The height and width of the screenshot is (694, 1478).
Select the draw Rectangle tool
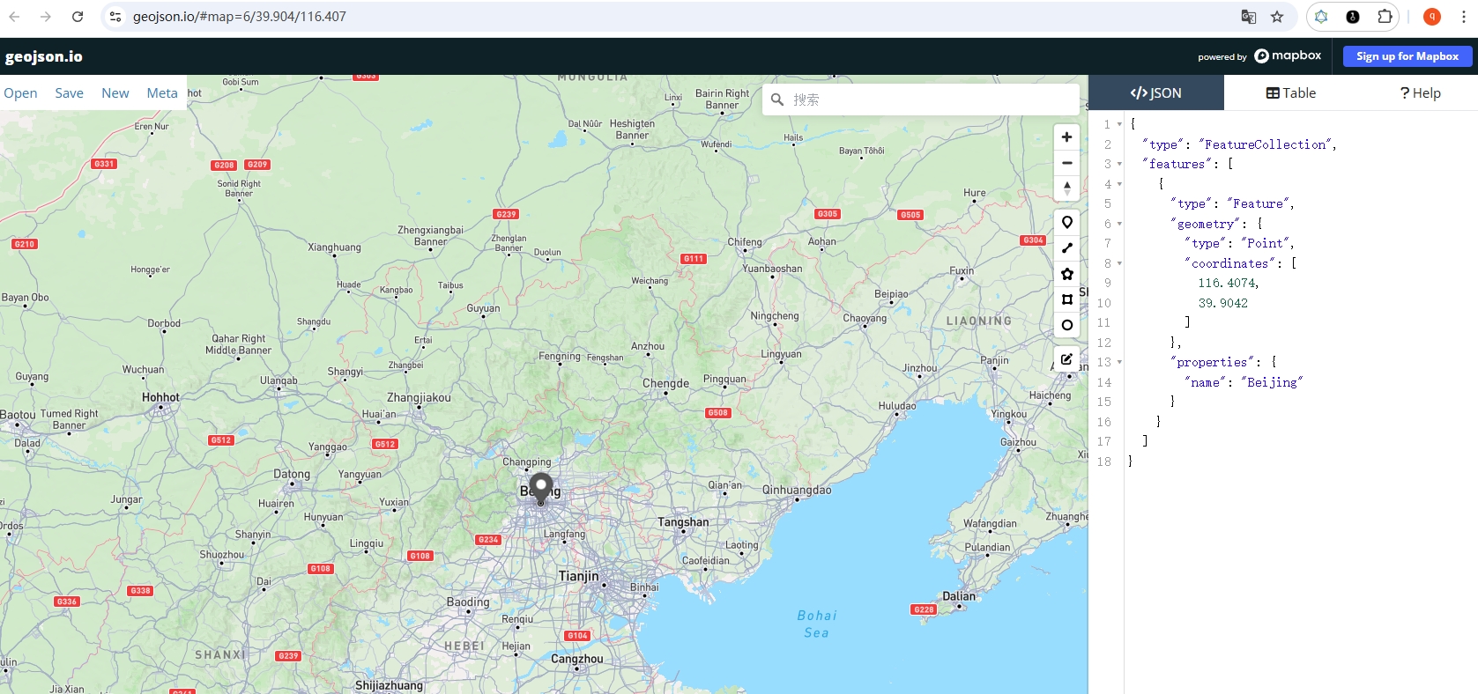click(1066, 299)
